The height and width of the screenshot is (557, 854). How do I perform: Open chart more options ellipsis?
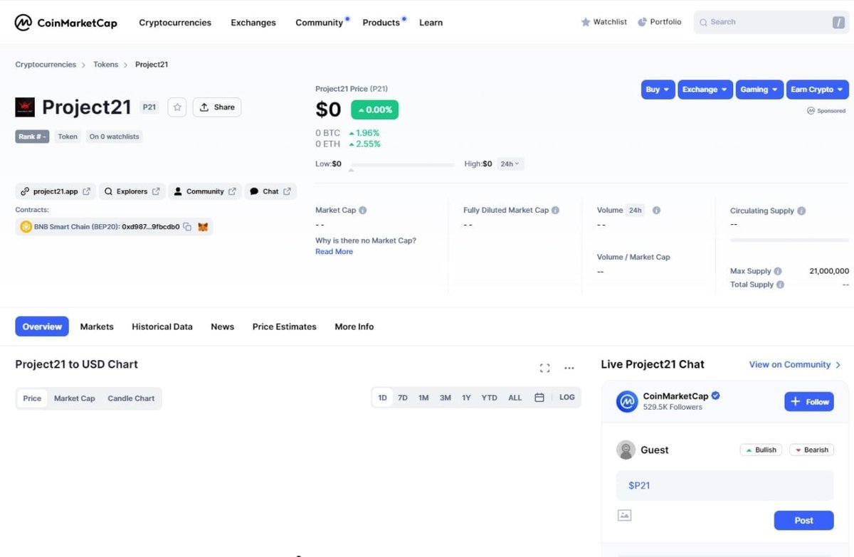pyautogui.click(x=569, y=368)
